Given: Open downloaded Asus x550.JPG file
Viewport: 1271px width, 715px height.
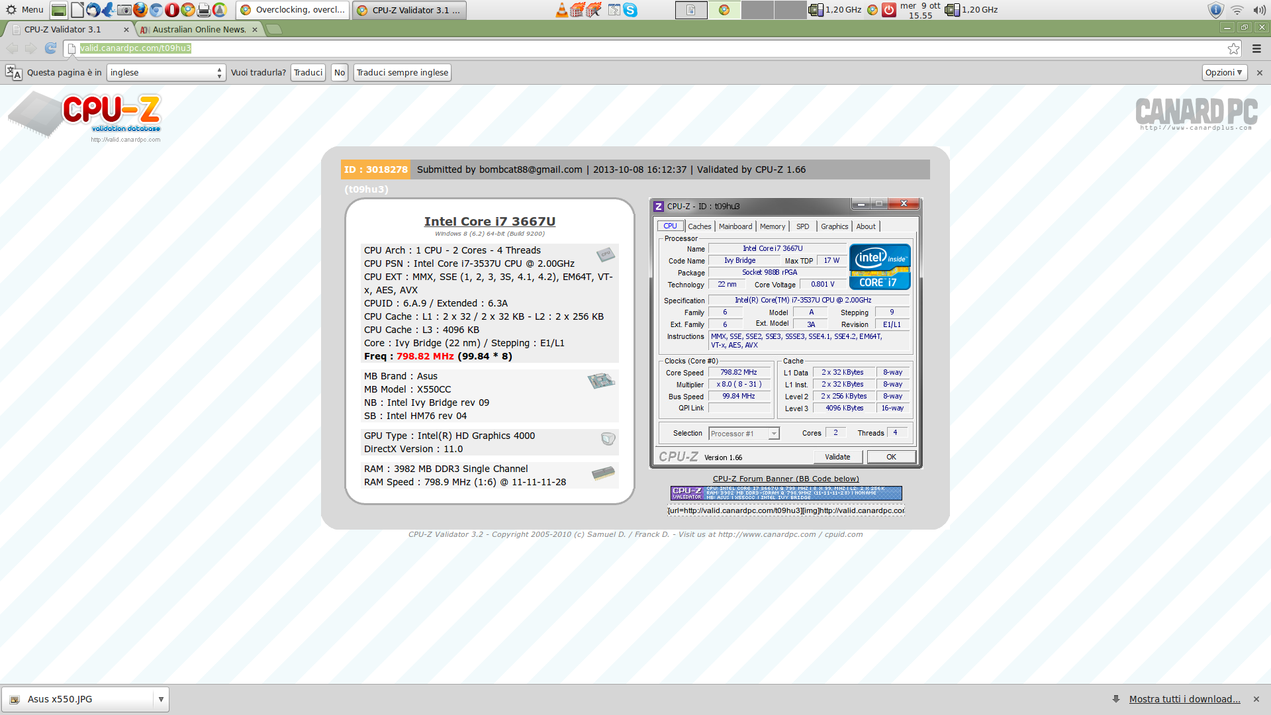Looking at the screenshot, I should point(77,699).
